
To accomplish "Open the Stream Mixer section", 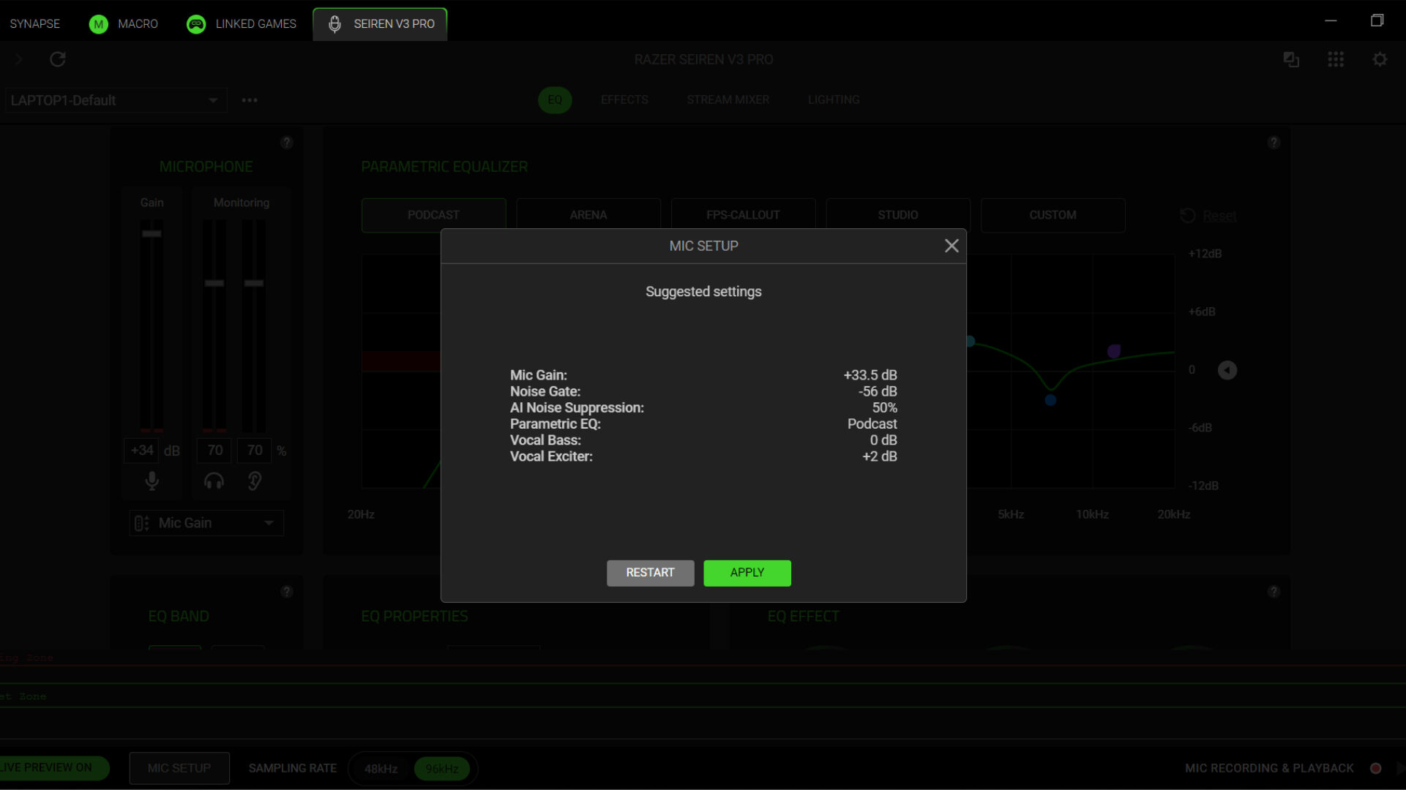I will (728, 99).
